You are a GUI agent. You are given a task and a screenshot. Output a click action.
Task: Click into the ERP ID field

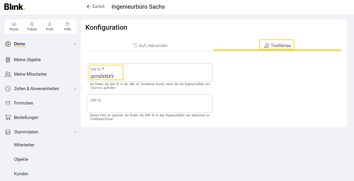click(149, 106)
